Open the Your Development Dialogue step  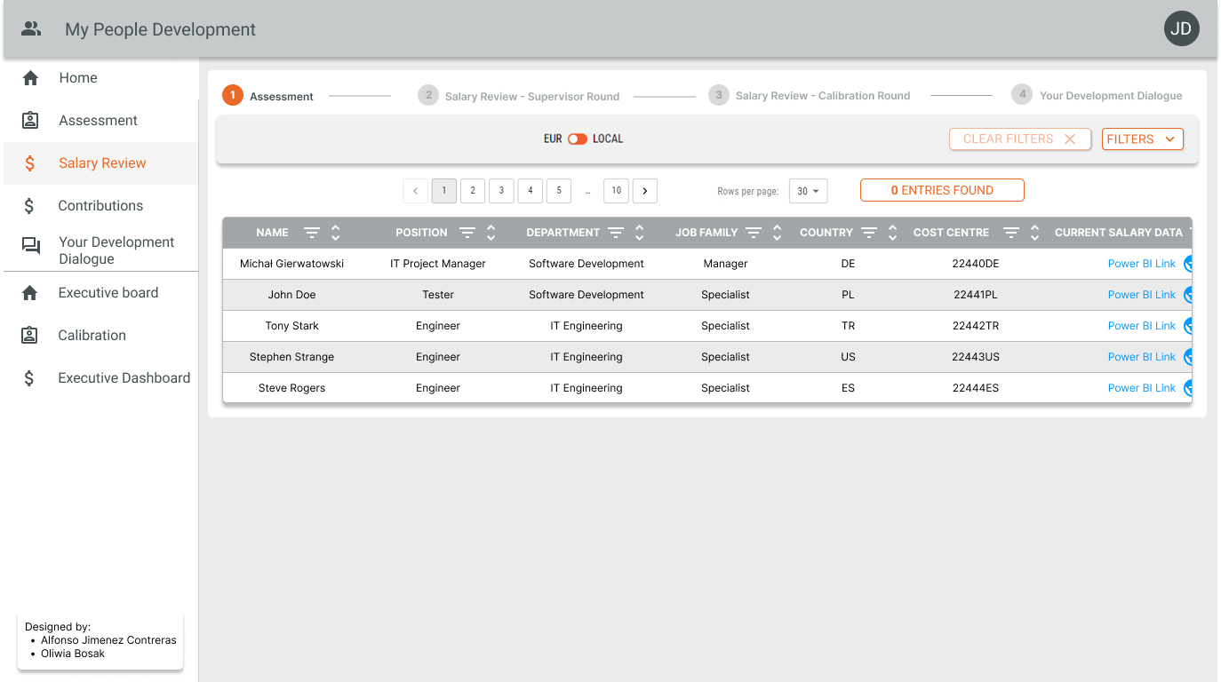pos(1097,96)
